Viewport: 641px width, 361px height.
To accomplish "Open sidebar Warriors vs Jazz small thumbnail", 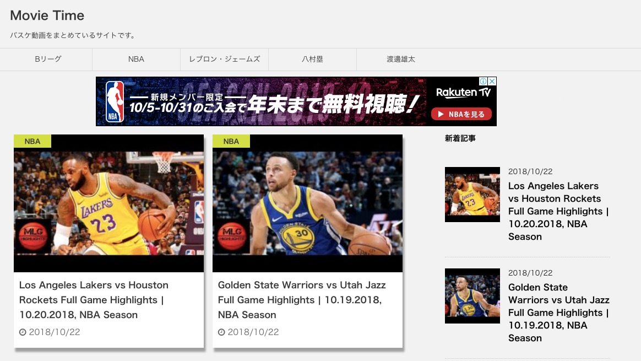I will click(x=472, y=296).
